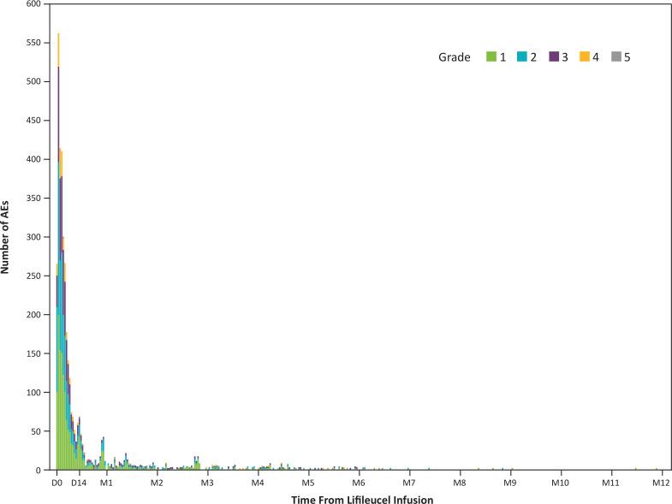The width and height of the screenshot is (672, 504).
Task: Click the gray Grade 5 legend swatch
Action: pyautogui.click(x=616, y=56)
